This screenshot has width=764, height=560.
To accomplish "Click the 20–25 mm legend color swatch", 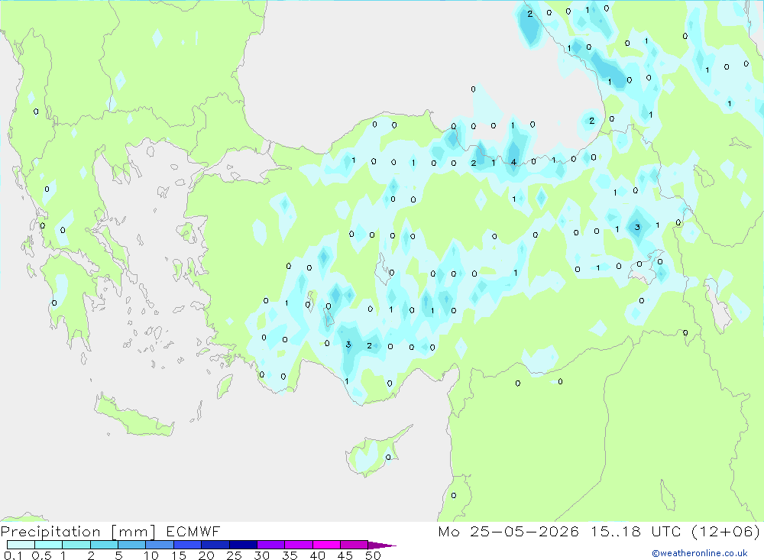I will tap(215, 545).
